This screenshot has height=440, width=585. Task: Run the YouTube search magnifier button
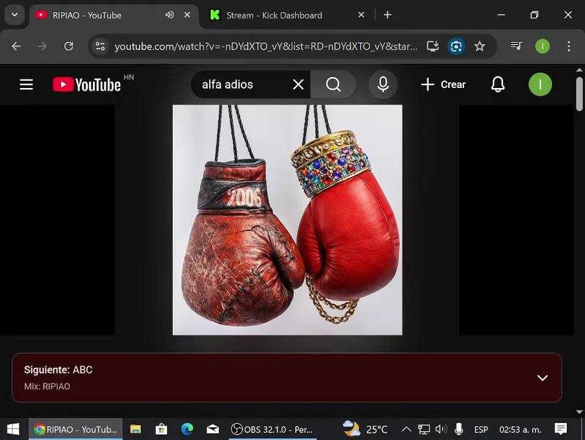(333, 85)
